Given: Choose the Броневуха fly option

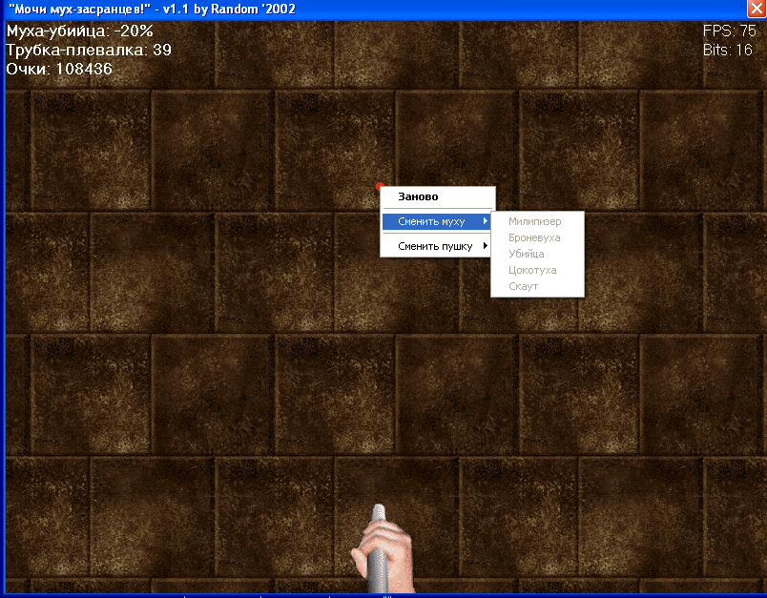Looking at the screenshot, I should (537, 237).
